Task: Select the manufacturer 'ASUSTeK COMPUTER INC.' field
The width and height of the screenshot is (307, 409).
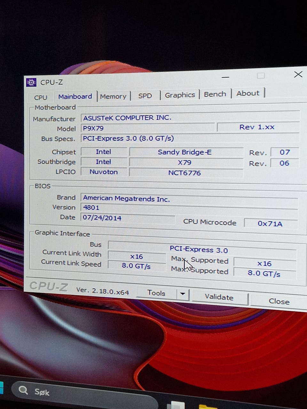Action: coord(190,118)
